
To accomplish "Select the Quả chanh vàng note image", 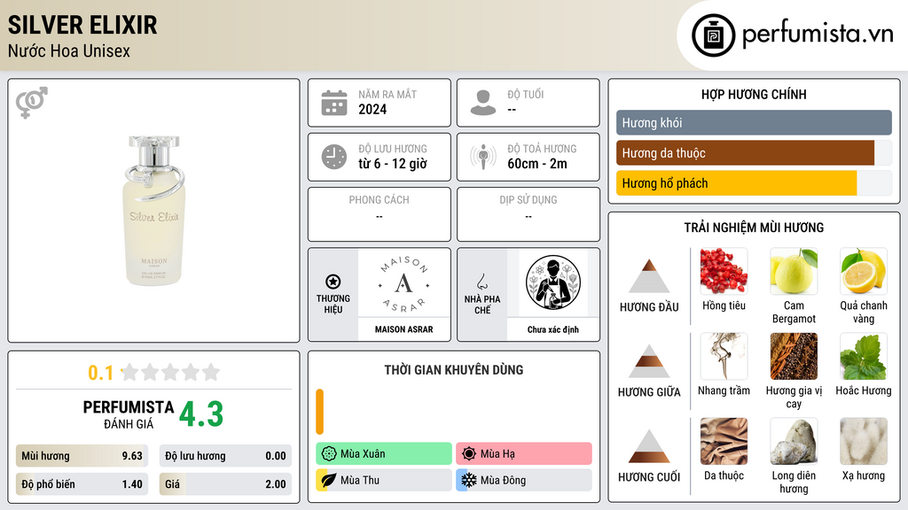I will (864, 271).
